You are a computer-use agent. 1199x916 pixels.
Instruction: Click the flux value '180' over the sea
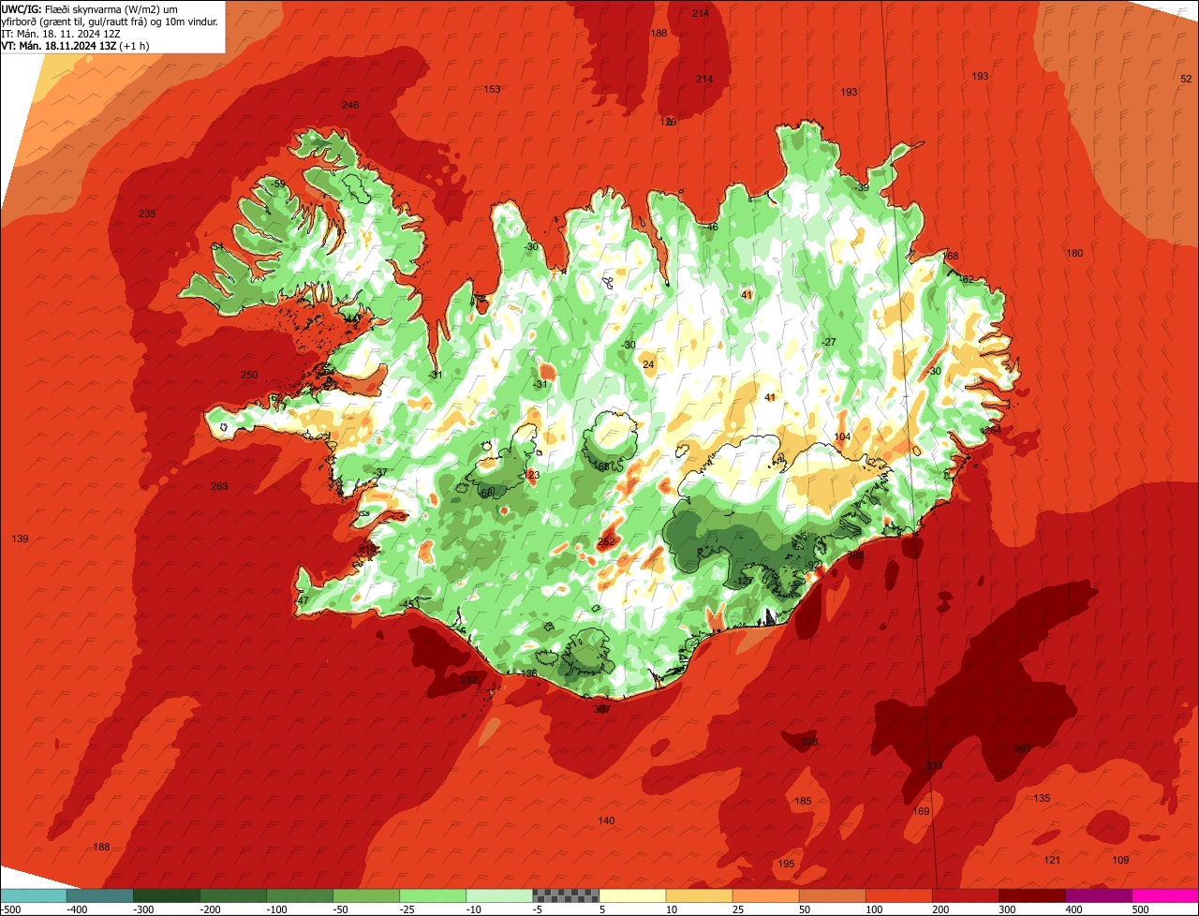(1074, 253)
